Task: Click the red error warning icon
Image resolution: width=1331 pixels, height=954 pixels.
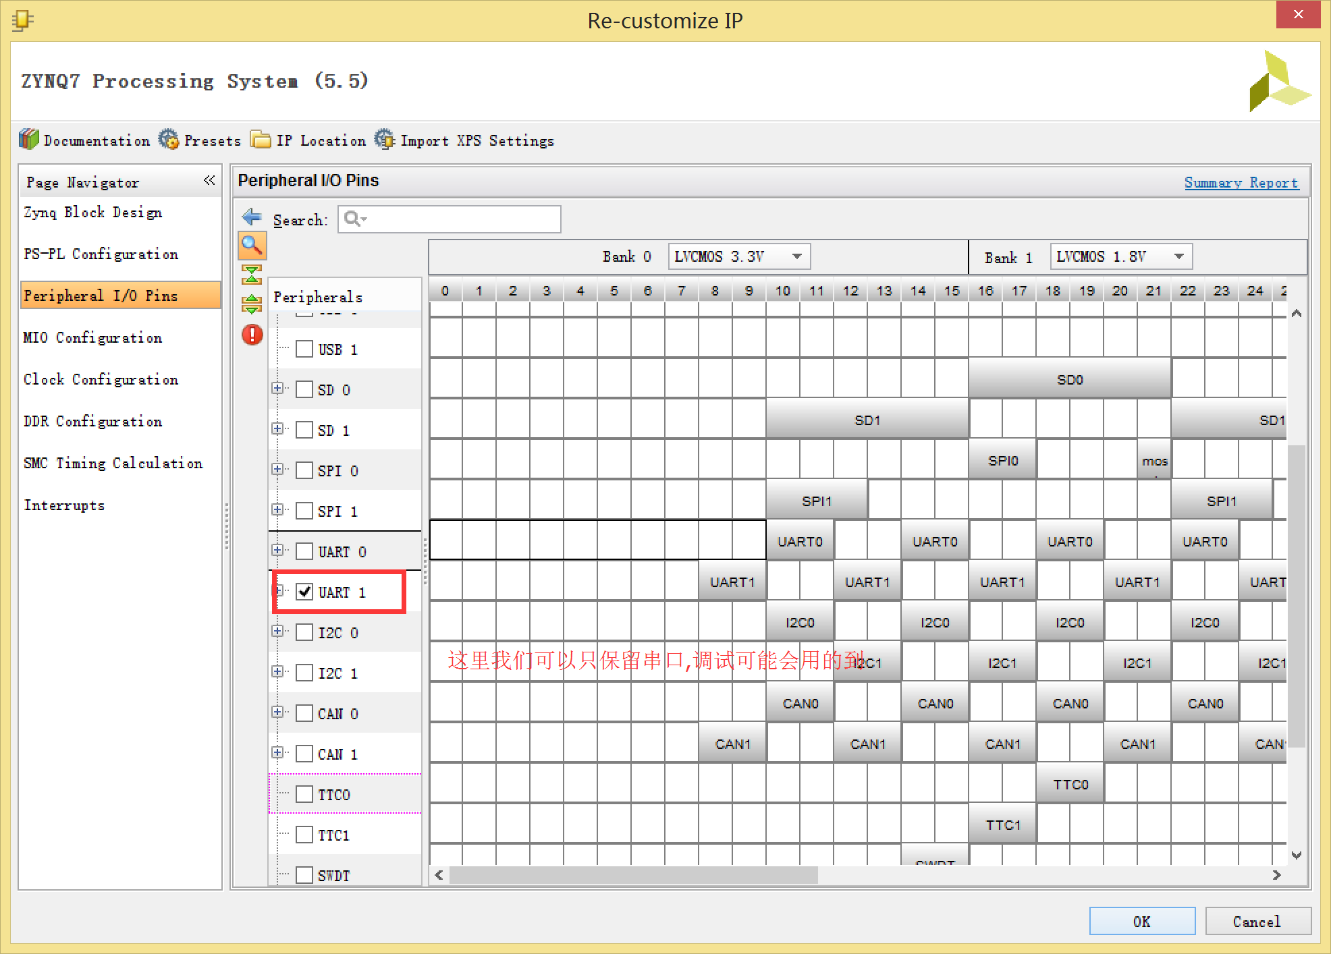Action: tap(252, 335)
